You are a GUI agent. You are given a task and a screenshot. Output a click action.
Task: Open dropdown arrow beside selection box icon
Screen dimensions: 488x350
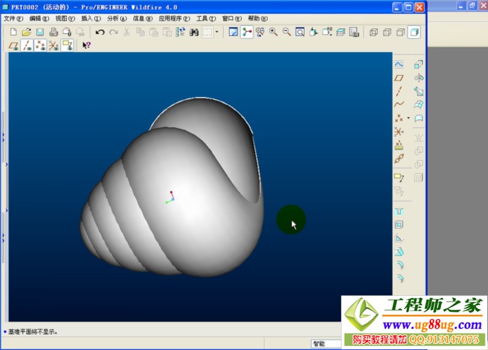[x=217, y=32]
